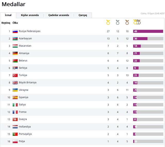Click Russia's total medals bar showing 49

point(148,31)
